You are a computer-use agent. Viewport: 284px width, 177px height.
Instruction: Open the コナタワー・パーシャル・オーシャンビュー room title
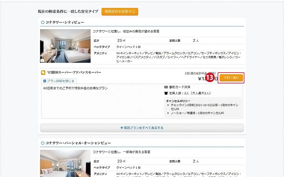pos(78,143)
